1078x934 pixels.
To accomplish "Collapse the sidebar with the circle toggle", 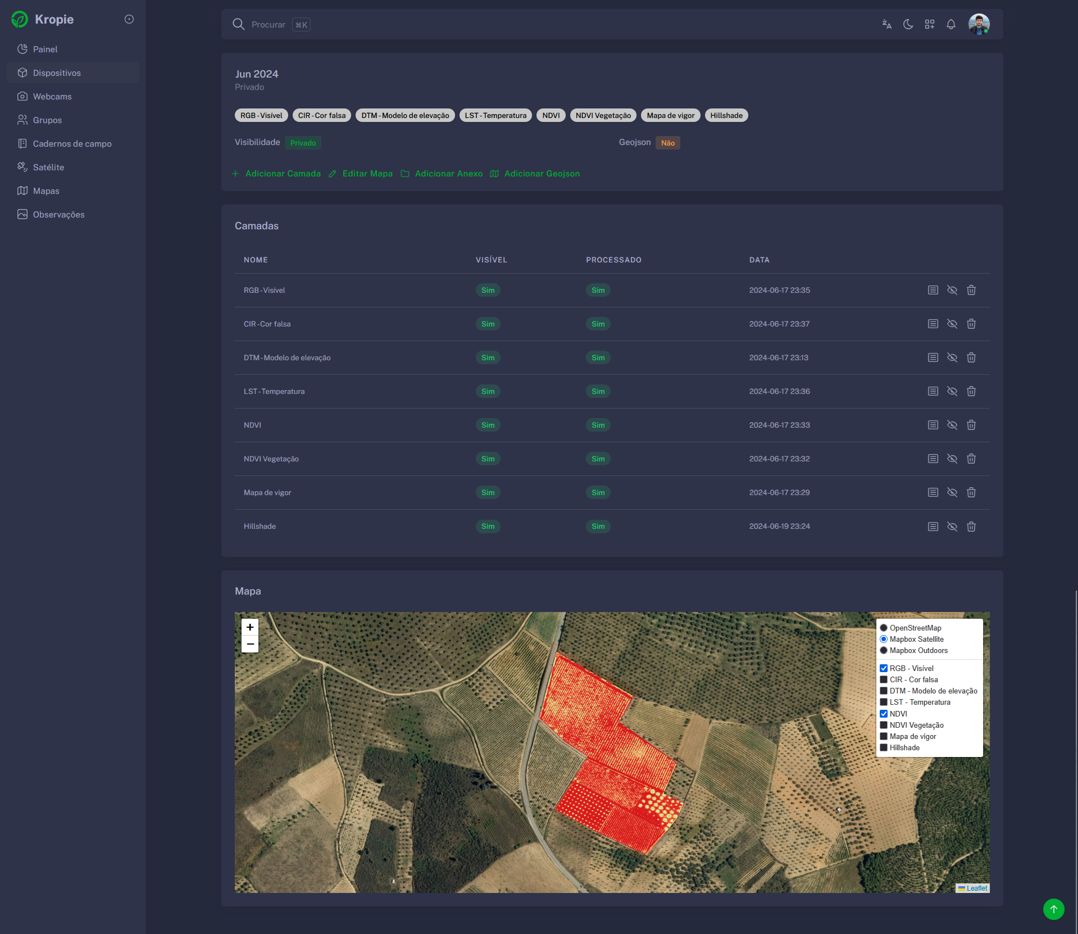I will [129, 19].
